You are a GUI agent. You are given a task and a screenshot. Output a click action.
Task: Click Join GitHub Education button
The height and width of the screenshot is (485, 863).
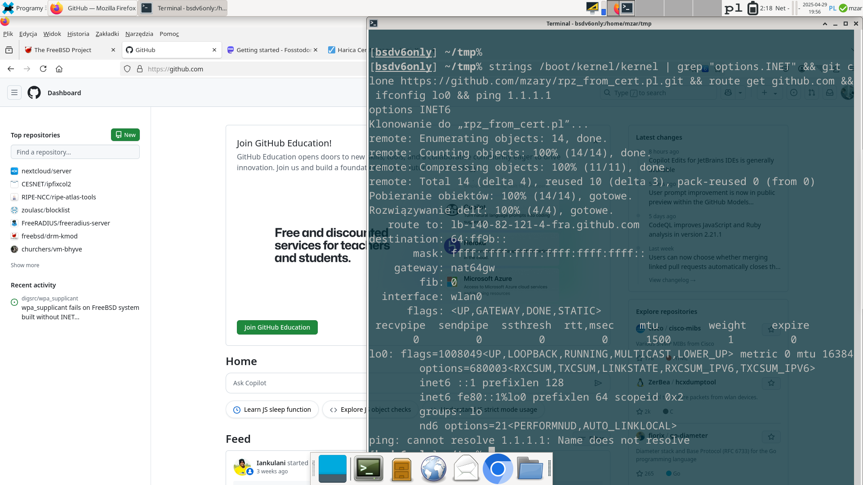[277, 327]
